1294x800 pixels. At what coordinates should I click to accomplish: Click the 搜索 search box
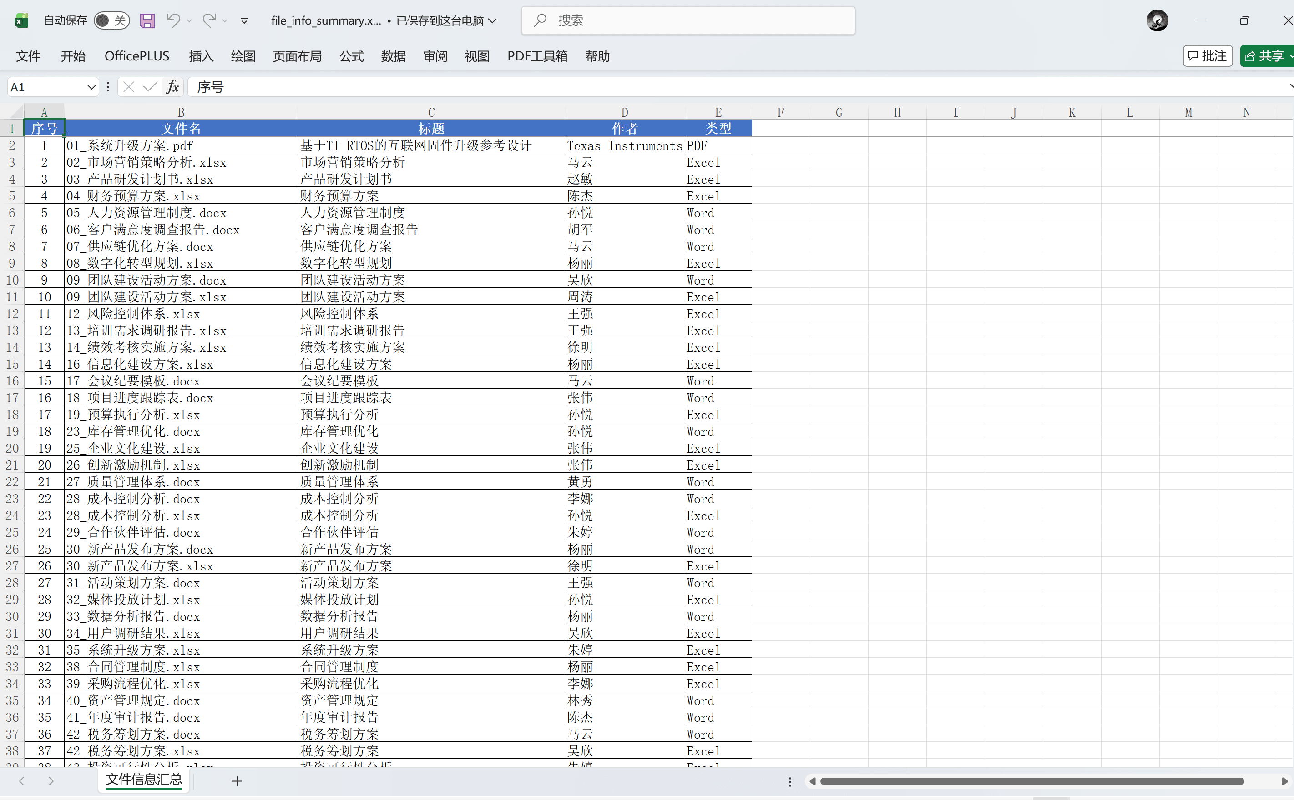688,20
